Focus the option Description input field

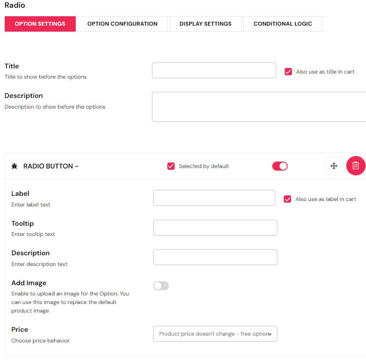tap(215, 257)
